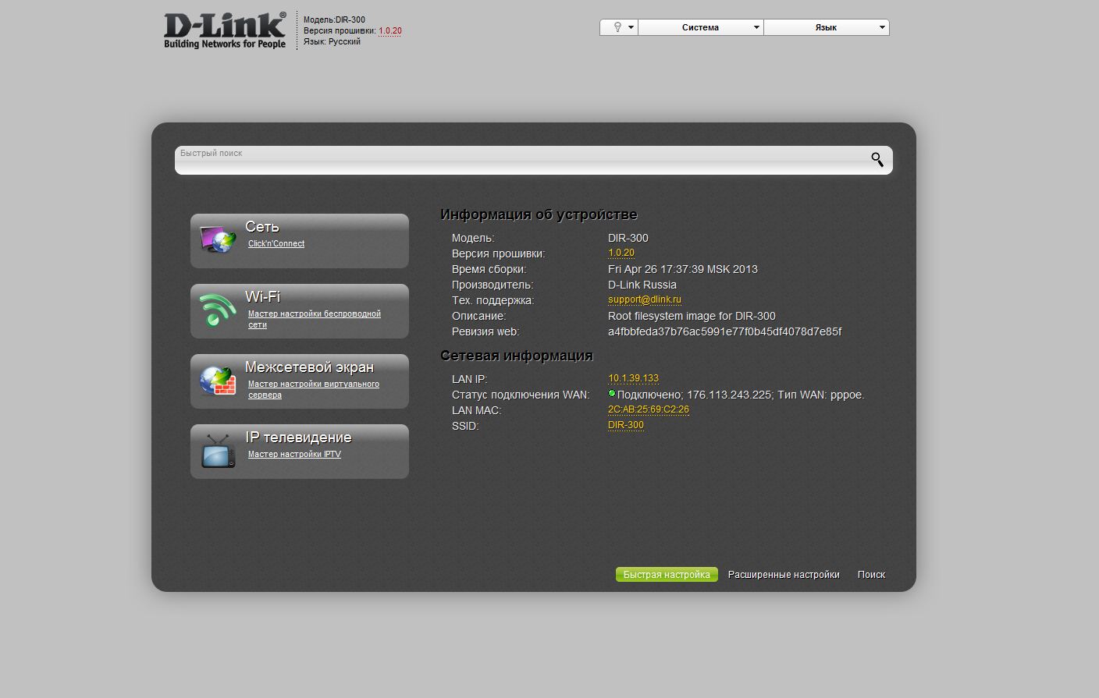Click the D-Link logo
Viewport: 1099px width, 698px height.
pyautogui.click(x=225, y=31)
